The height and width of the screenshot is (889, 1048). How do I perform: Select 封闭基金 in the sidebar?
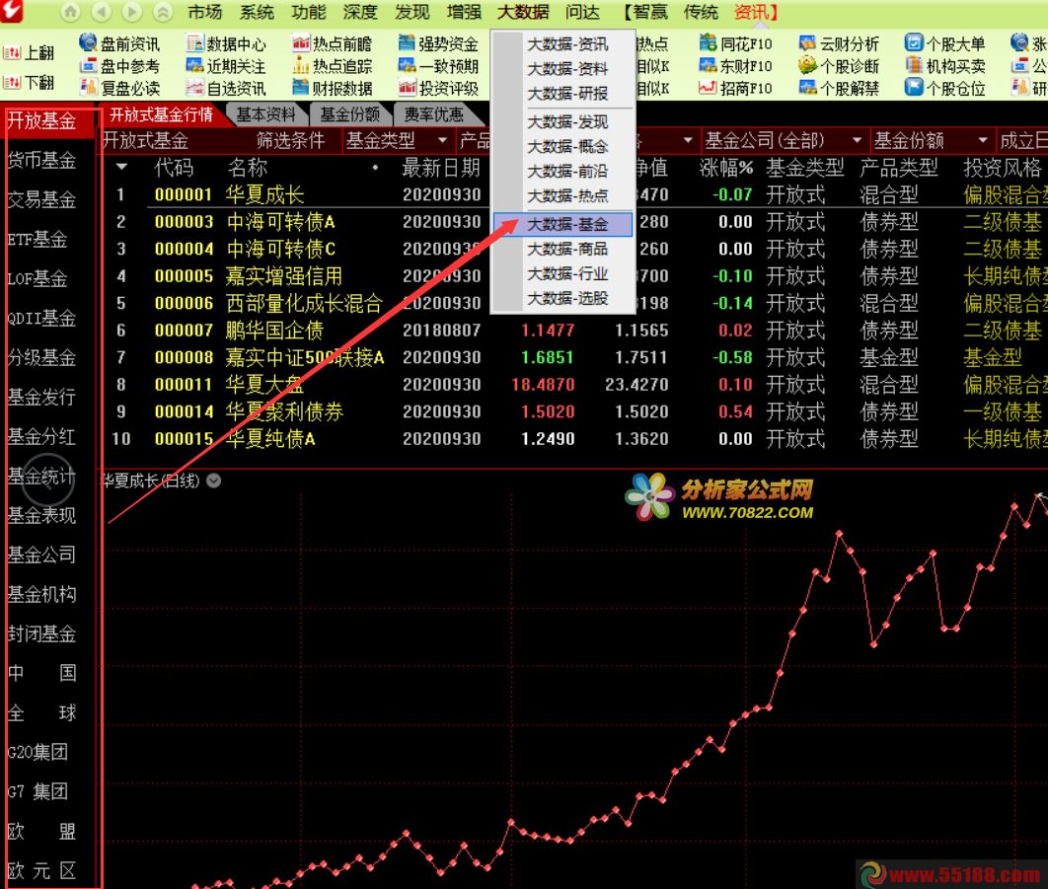(x=41, y=633)
